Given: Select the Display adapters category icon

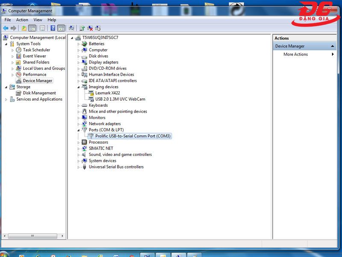Looking at the screenshot, I should (x=84, y=62).
